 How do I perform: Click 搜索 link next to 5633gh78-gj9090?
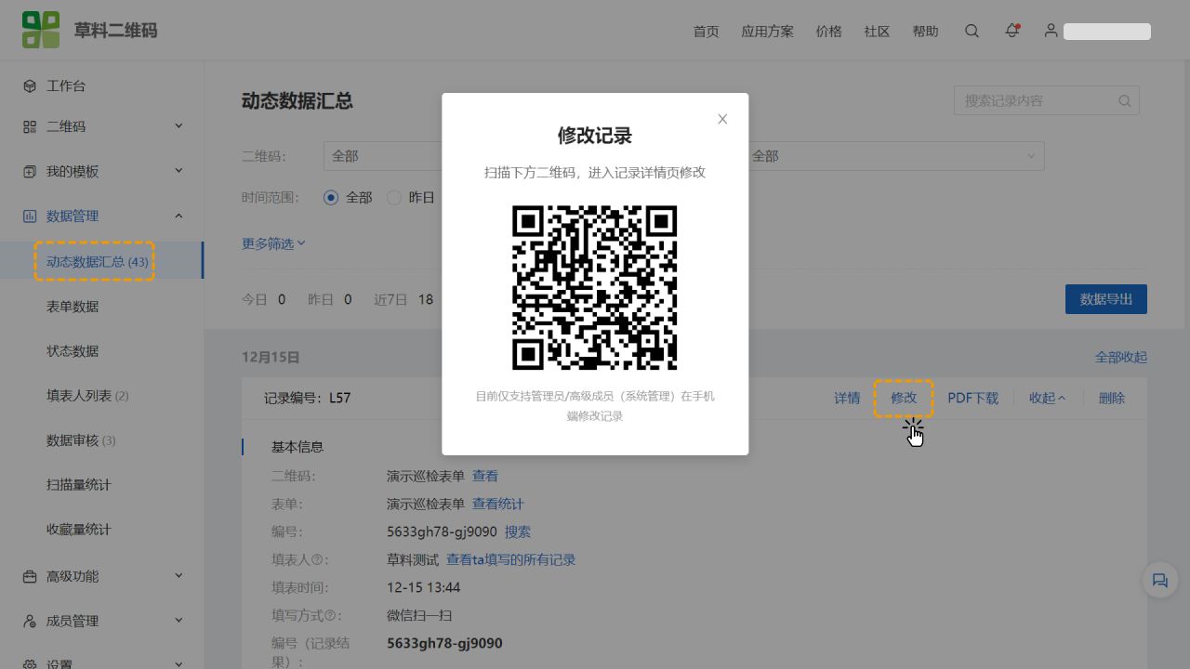518,531
